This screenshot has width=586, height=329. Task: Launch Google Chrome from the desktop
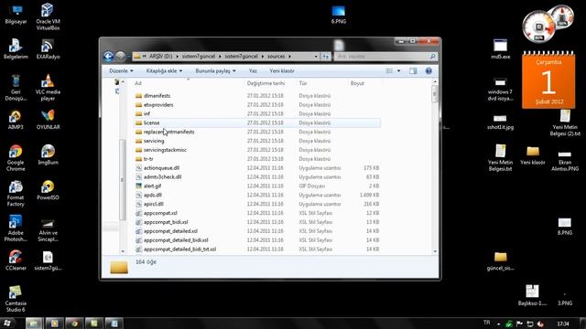coord(16,158)
